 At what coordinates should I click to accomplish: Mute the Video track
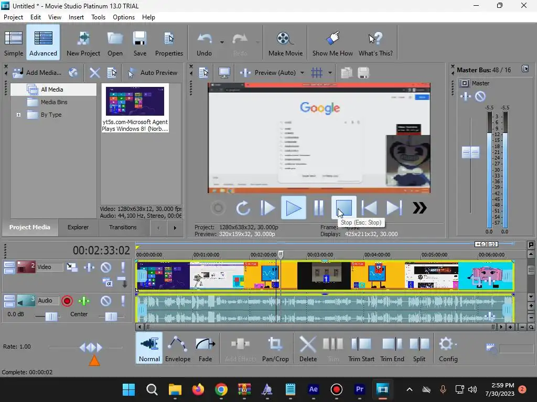106,267
